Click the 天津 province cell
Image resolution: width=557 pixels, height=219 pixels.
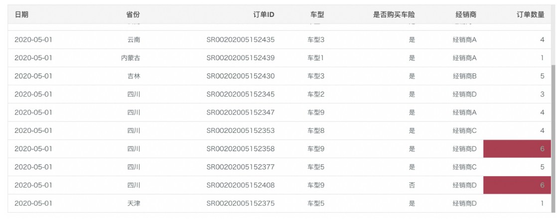tap(134, 204)
